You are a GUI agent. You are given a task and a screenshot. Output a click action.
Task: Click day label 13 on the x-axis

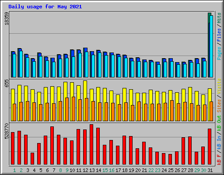point(92,170)
